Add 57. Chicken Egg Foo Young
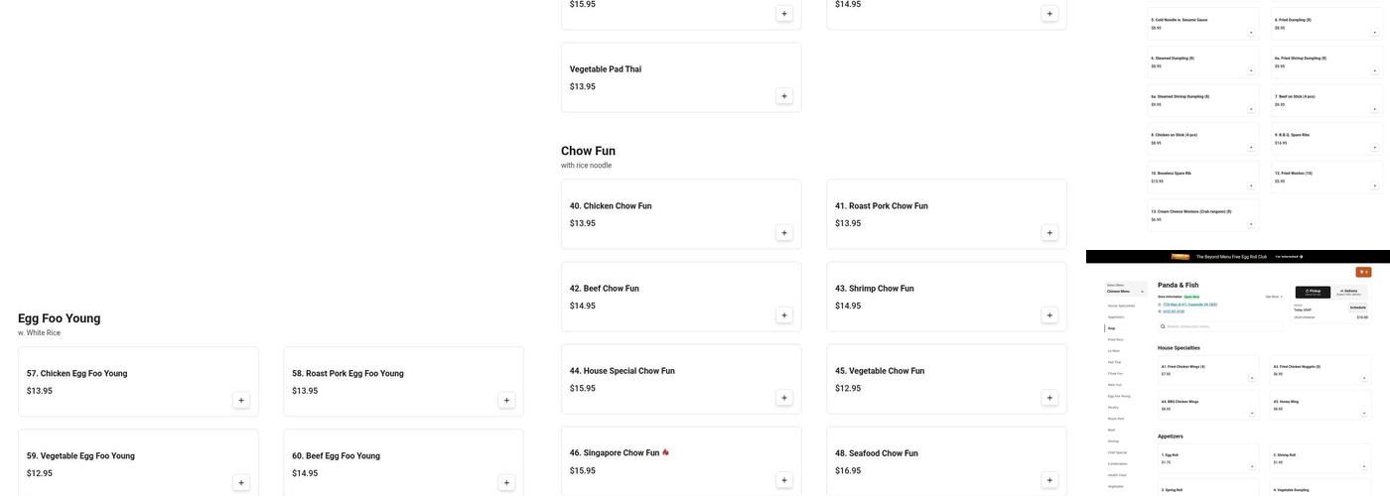This screenshot has height=496, width=1390. tap(241, 401)
